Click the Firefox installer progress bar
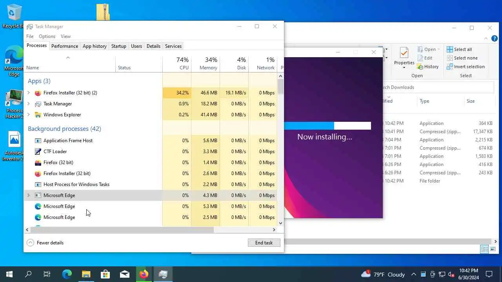 click(x=327, y=126)
